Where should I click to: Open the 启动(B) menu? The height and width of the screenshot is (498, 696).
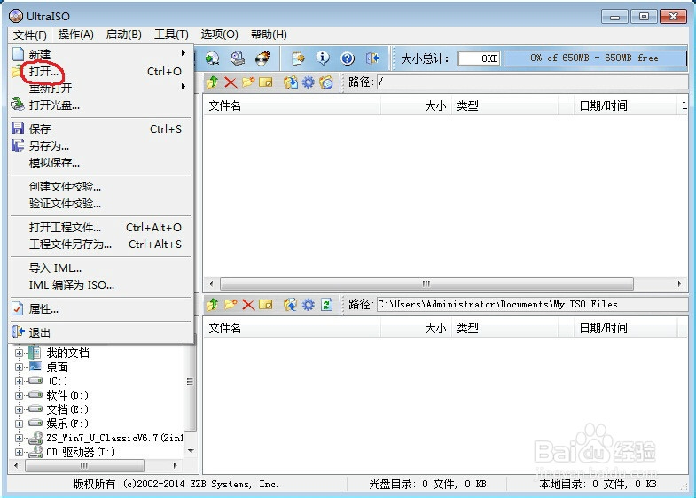pos(124,35)
